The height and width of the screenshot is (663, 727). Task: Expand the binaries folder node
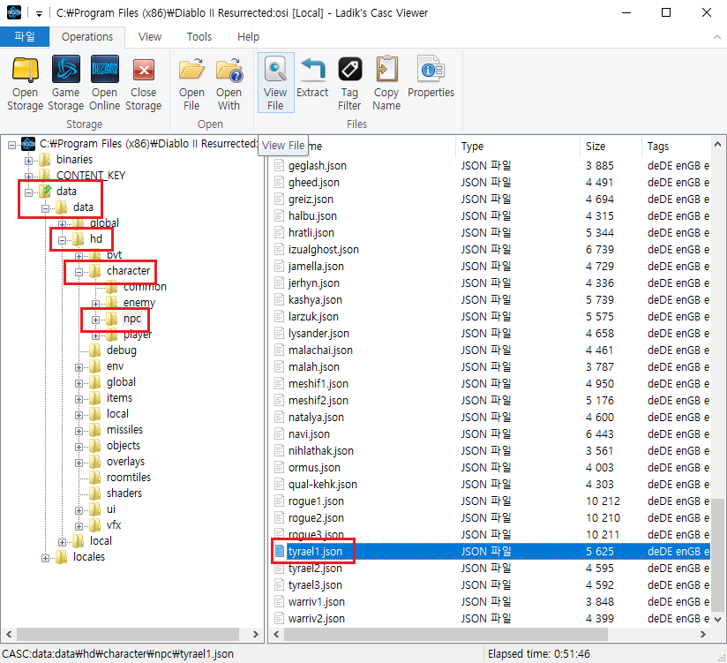tap(29, 161)
